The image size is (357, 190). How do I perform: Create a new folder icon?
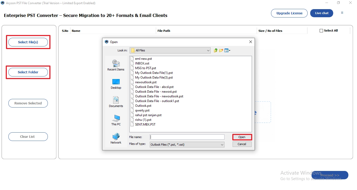221,50
